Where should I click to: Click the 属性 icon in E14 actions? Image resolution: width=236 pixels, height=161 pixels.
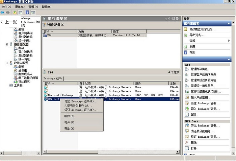pos(187,115)
